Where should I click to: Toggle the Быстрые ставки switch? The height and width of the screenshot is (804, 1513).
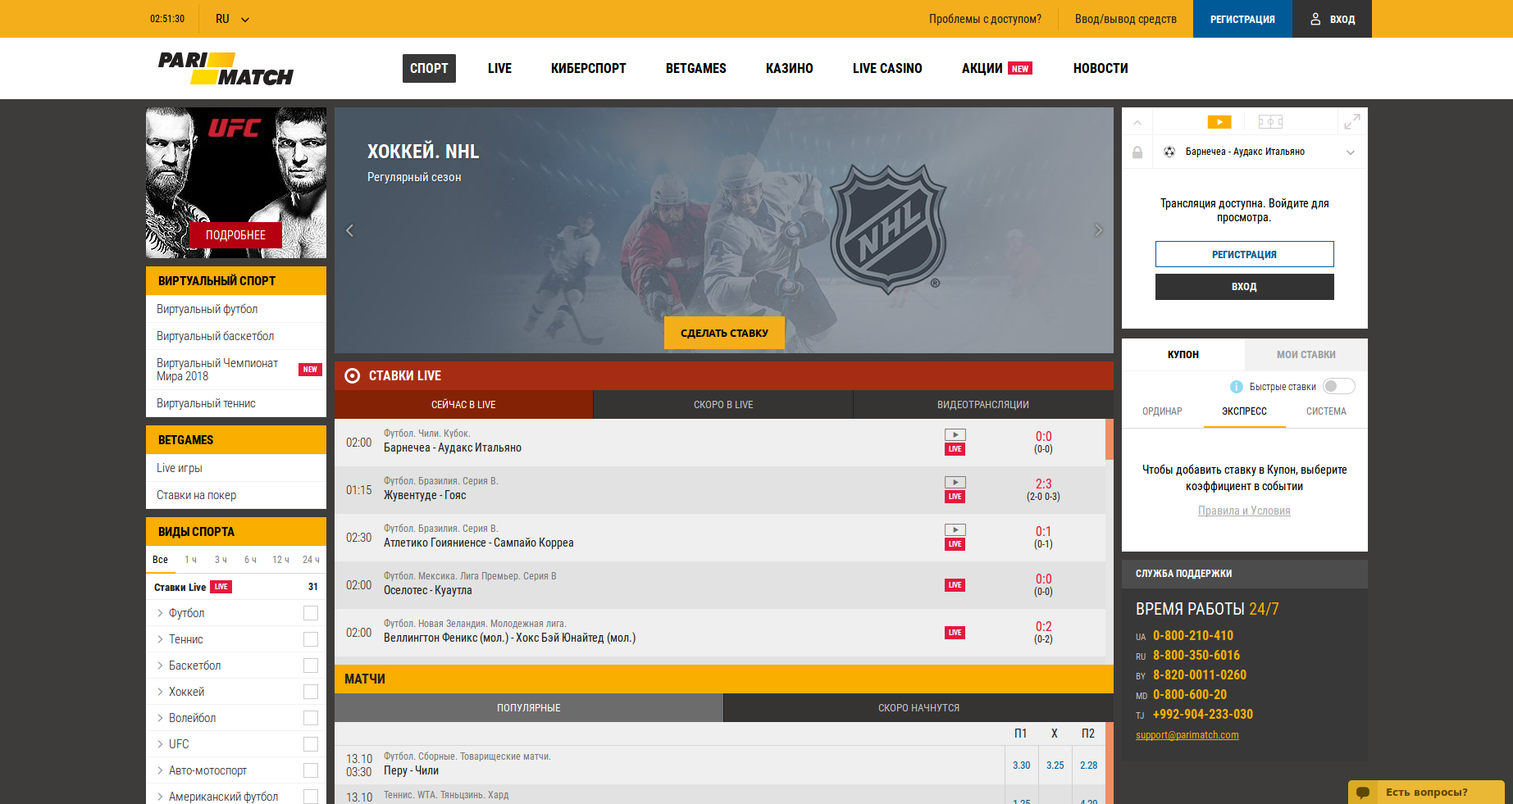point(1339,386)
